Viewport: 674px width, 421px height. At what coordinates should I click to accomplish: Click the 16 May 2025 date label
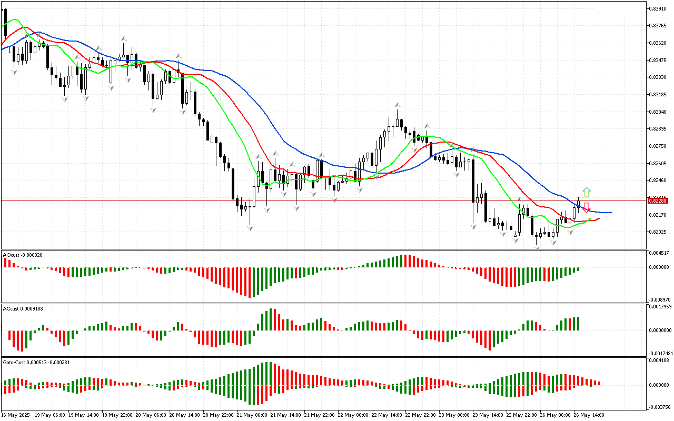[15, 415]
